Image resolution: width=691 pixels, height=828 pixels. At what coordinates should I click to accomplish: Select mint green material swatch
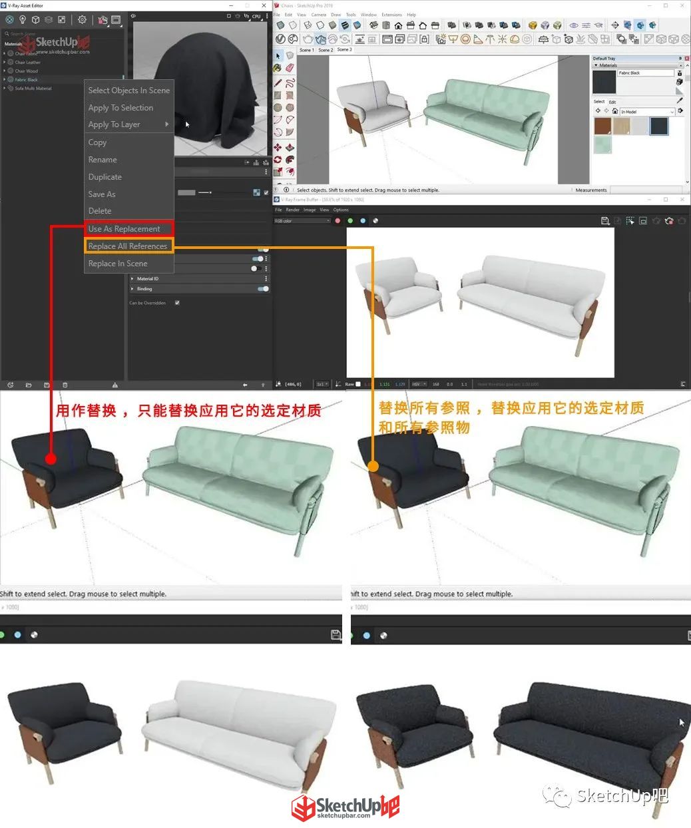click(x=602, y=144)
